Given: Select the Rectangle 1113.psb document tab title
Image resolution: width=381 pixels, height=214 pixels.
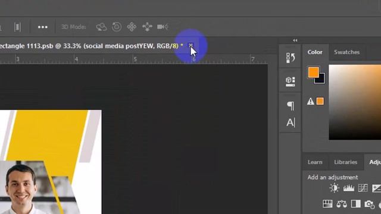Looking at the screenshot, I should tap(91, 46).
